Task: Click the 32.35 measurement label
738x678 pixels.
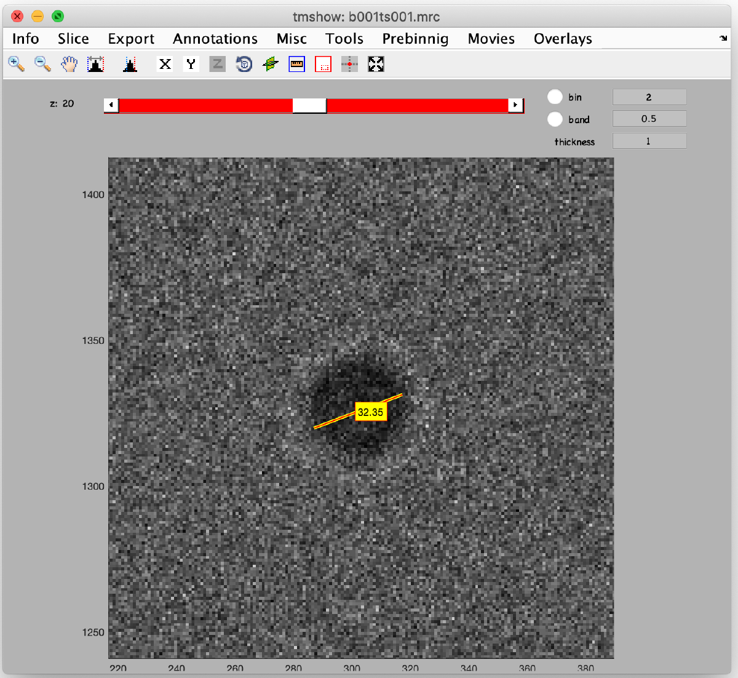Action: [370, 412]
